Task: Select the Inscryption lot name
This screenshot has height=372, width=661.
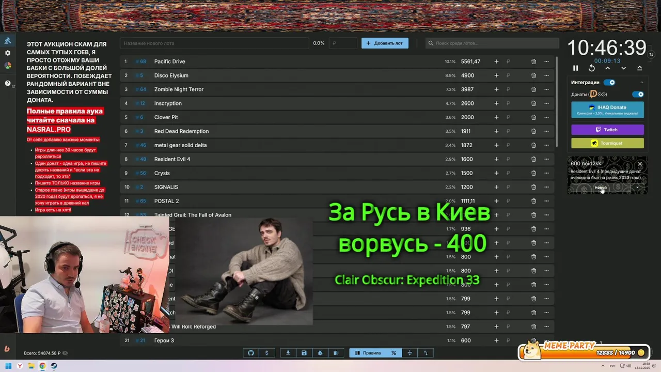Action: click(x=168, y=103)
